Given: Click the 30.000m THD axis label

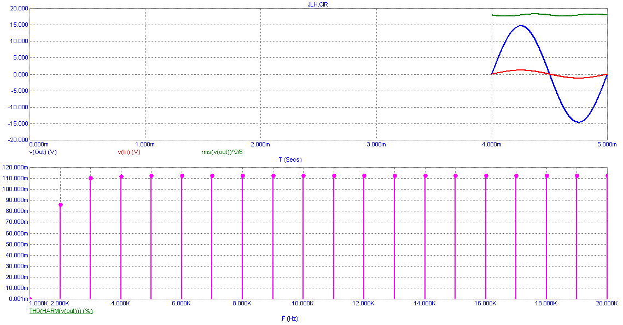Looking at the screenshot, I should [x=17, y=266].
